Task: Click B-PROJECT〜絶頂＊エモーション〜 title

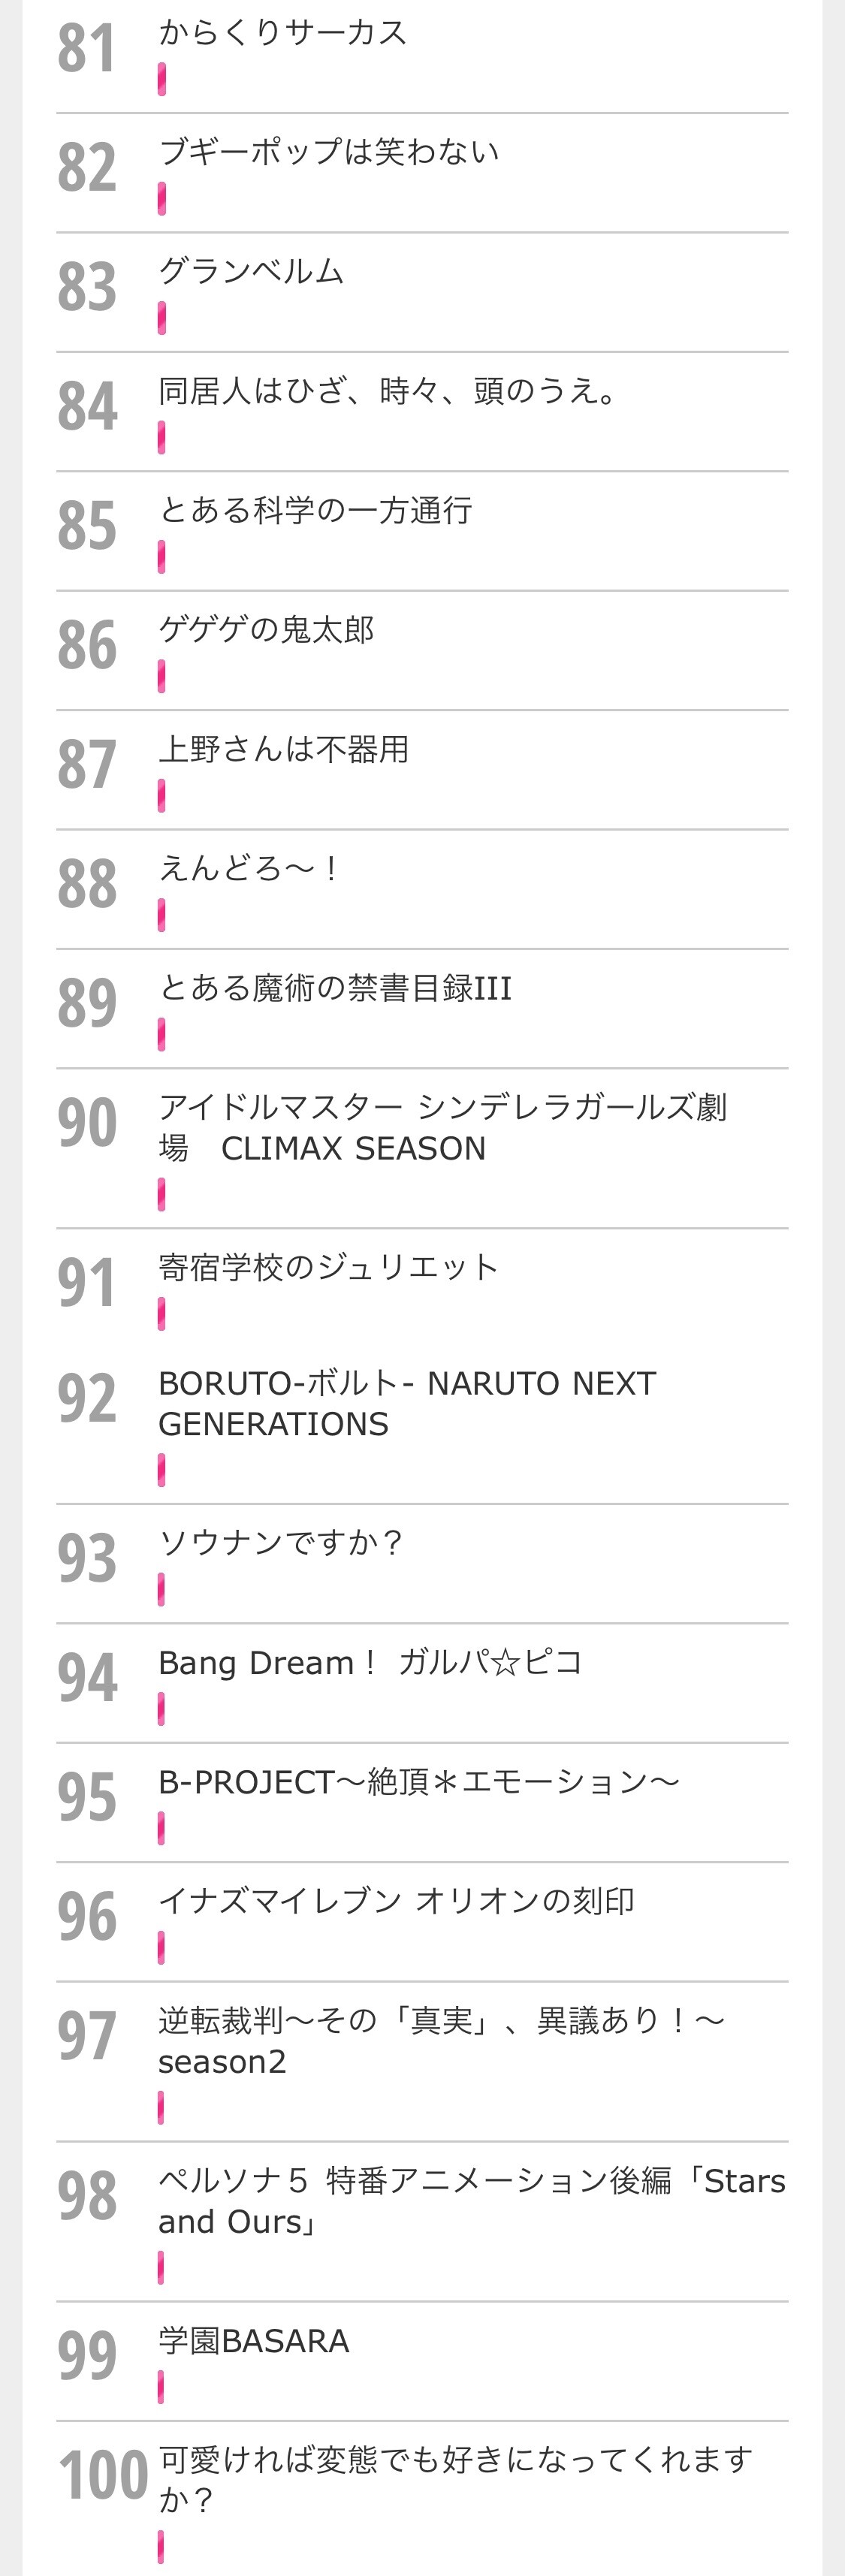Action: 419,1782
